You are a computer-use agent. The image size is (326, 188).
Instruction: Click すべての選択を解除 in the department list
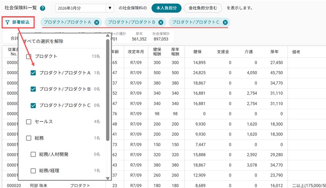point(43,41)
